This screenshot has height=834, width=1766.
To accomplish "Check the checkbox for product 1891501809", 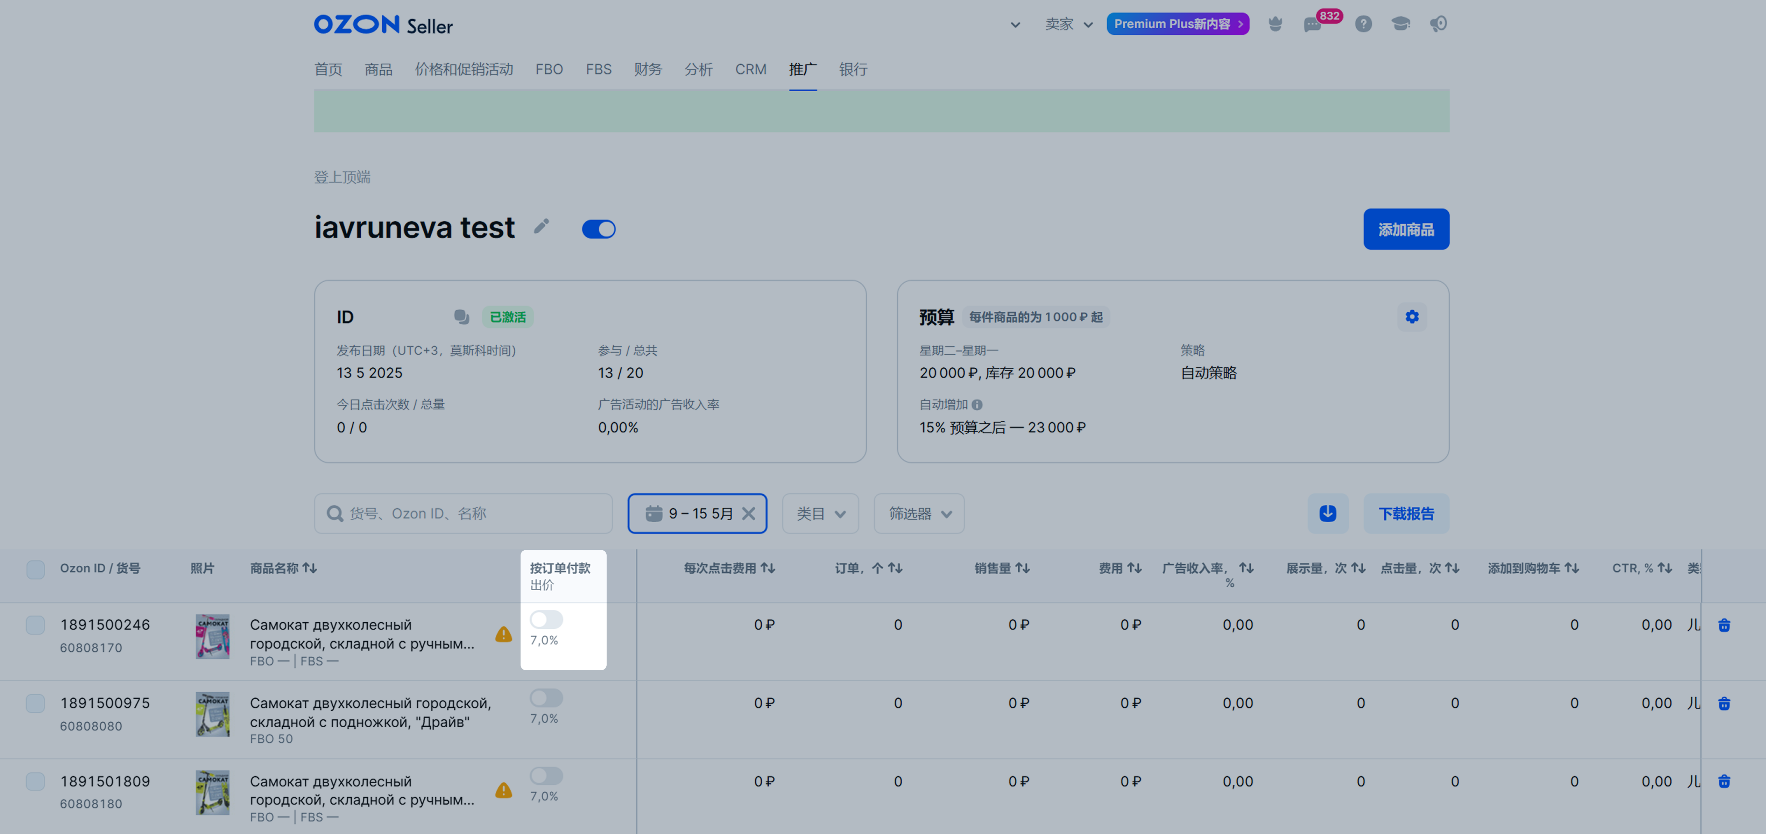I will [x=36, y=781].
